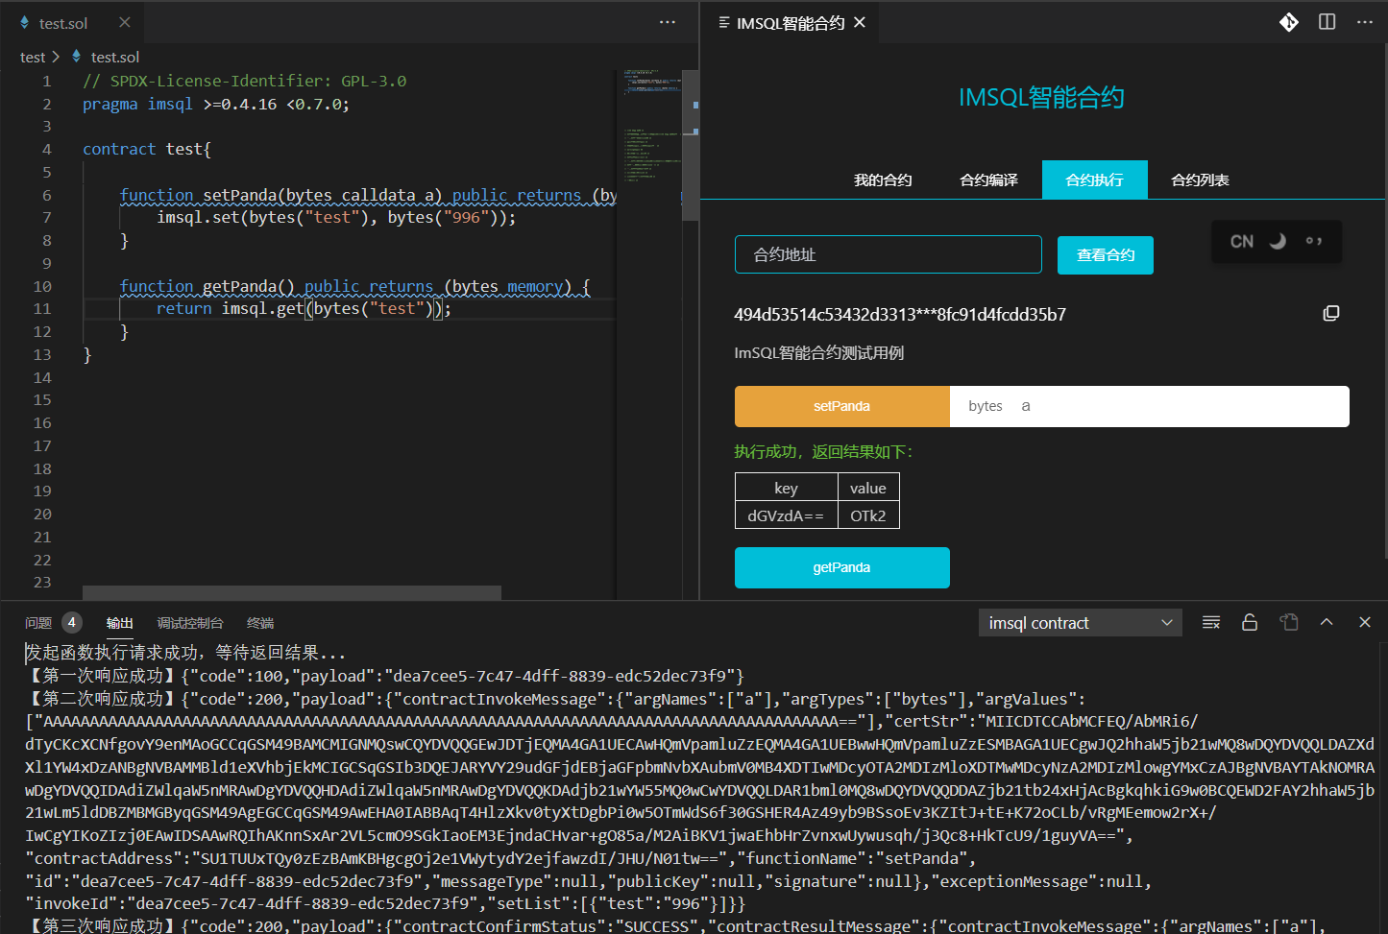Click the value header cell in result table

[x=868, y=488]
